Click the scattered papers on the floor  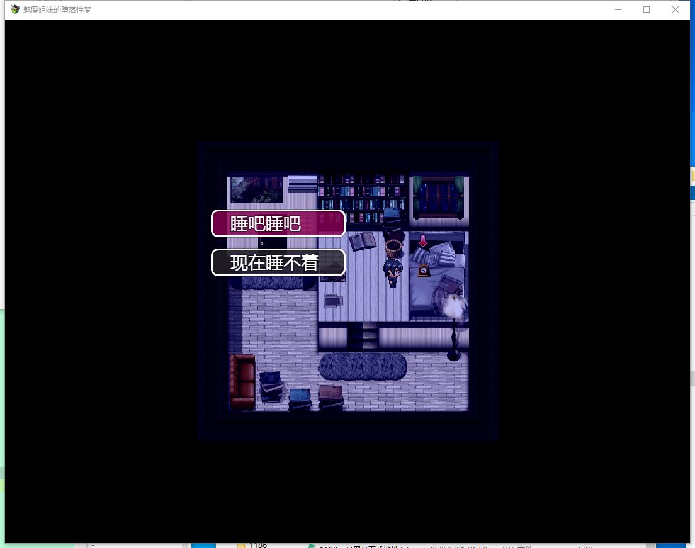(x=333, y=300)
